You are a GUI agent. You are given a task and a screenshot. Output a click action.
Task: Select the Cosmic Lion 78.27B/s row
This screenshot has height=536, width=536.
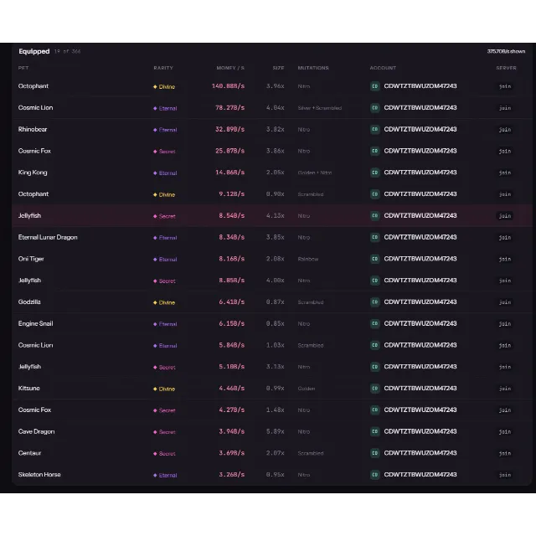[x=271, y=108]
